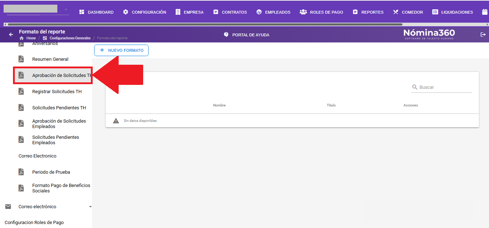Click the liquidaciones list icon

point(435,12)
